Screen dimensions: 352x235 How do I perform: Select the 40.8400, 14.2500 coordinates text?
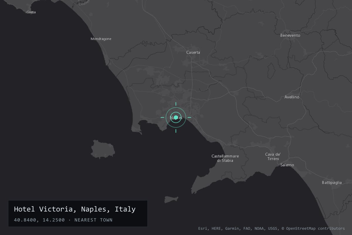coord(39,220)
